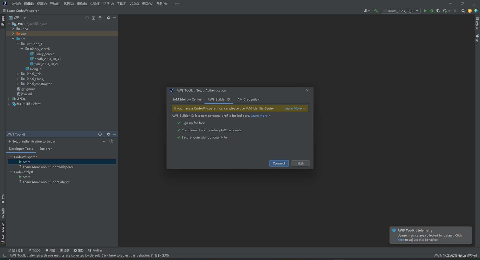Screen dimensions: 480x260
Task: Open AWS Toolkit panel settings gear
Action: click(108, 134)
